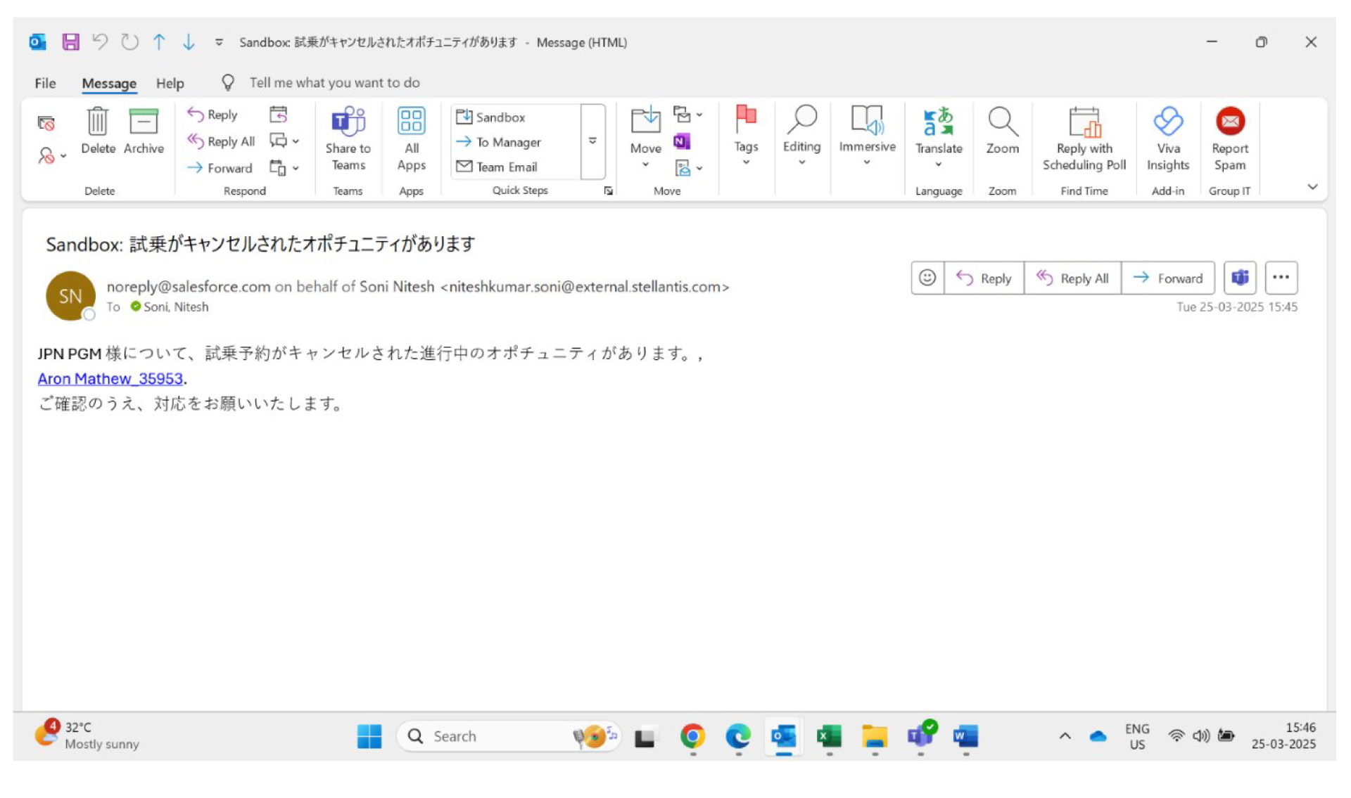
Task: Send to OneNote icon in Move group
Action: (681, 142)
